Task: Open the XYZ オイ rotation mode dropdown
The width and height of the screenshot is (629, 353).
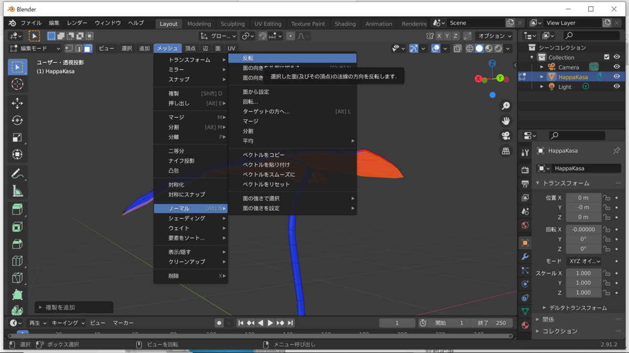Action: tap(584, 261)
